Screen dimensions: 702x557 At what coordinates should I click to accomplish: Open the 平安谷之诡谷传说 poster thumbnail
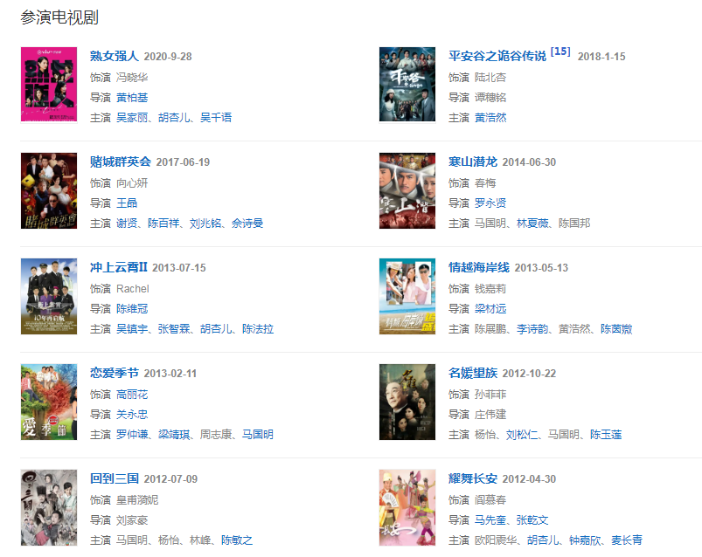coord(407,85)
